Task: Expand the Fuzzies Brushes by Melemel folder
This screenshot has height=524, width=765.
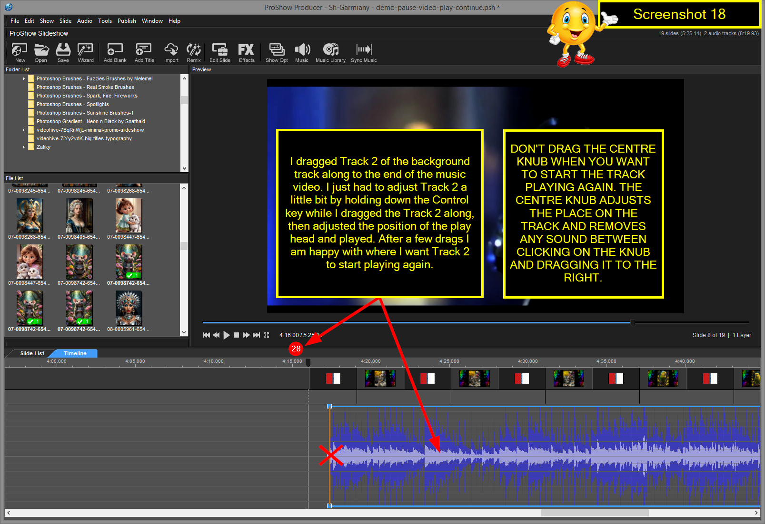Action: [x=24, y=78]
